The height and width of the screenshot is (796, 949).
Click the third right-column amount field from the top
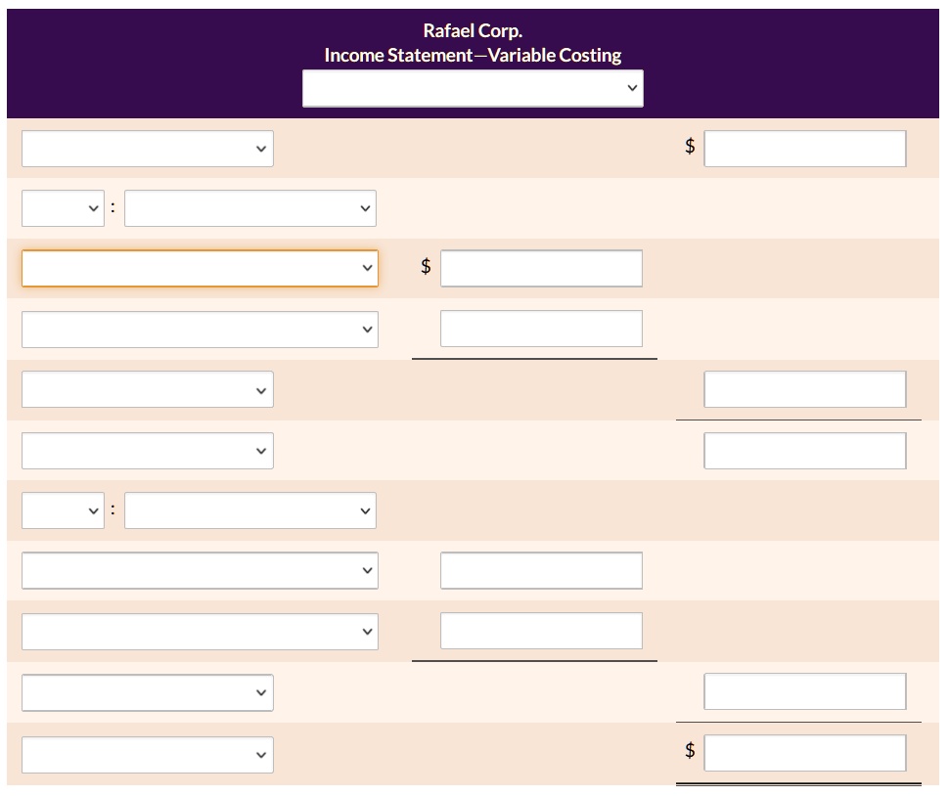(804, 450)
